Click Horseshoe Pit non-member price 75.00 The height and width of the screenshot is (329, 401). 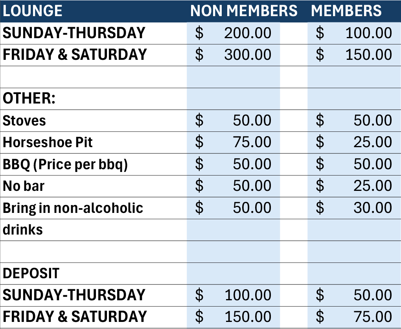point(233,142)
